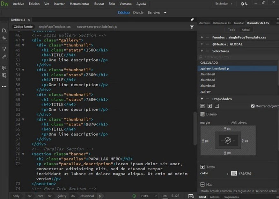Click the Text properties icon in Propiedades
This screenshot has height=199, width=279.
coord(210,106)
